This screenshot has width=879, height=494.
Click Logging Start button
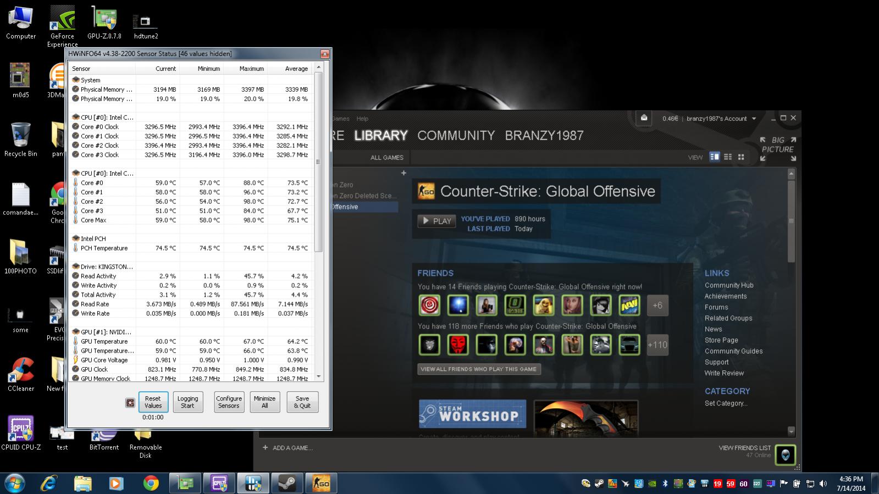pyautogui.click(x=187, y=402)
